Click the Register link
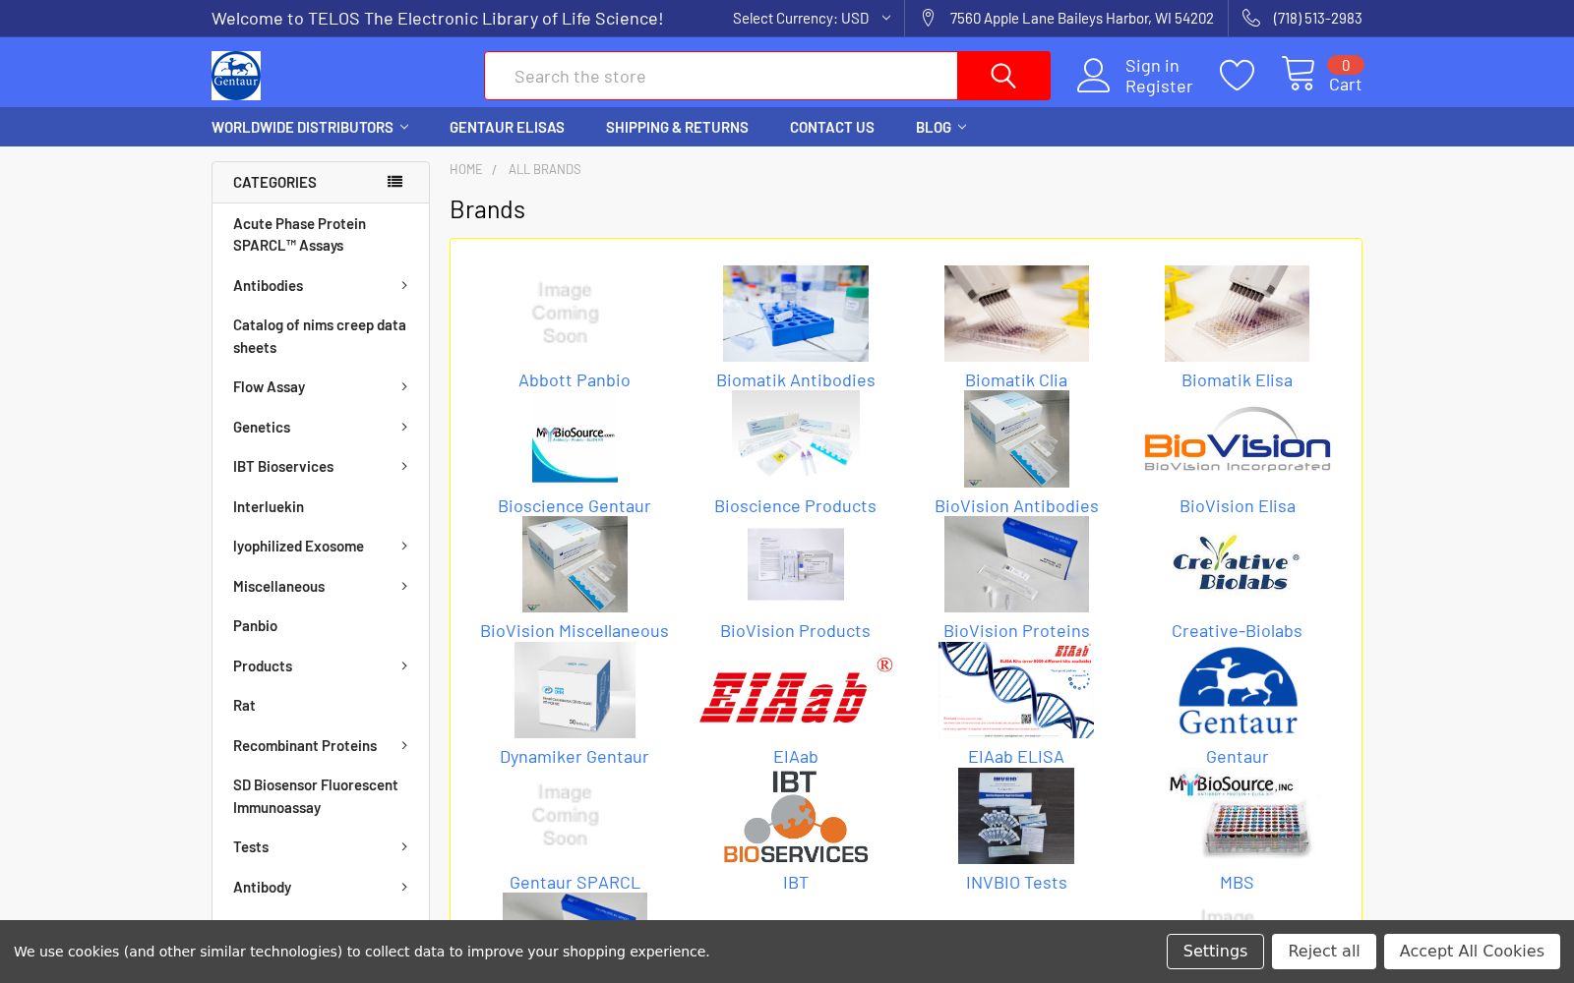Image resolution: width=1574 pixels, height=983 pixels. pyautogui.click(x=1159, y=87)
